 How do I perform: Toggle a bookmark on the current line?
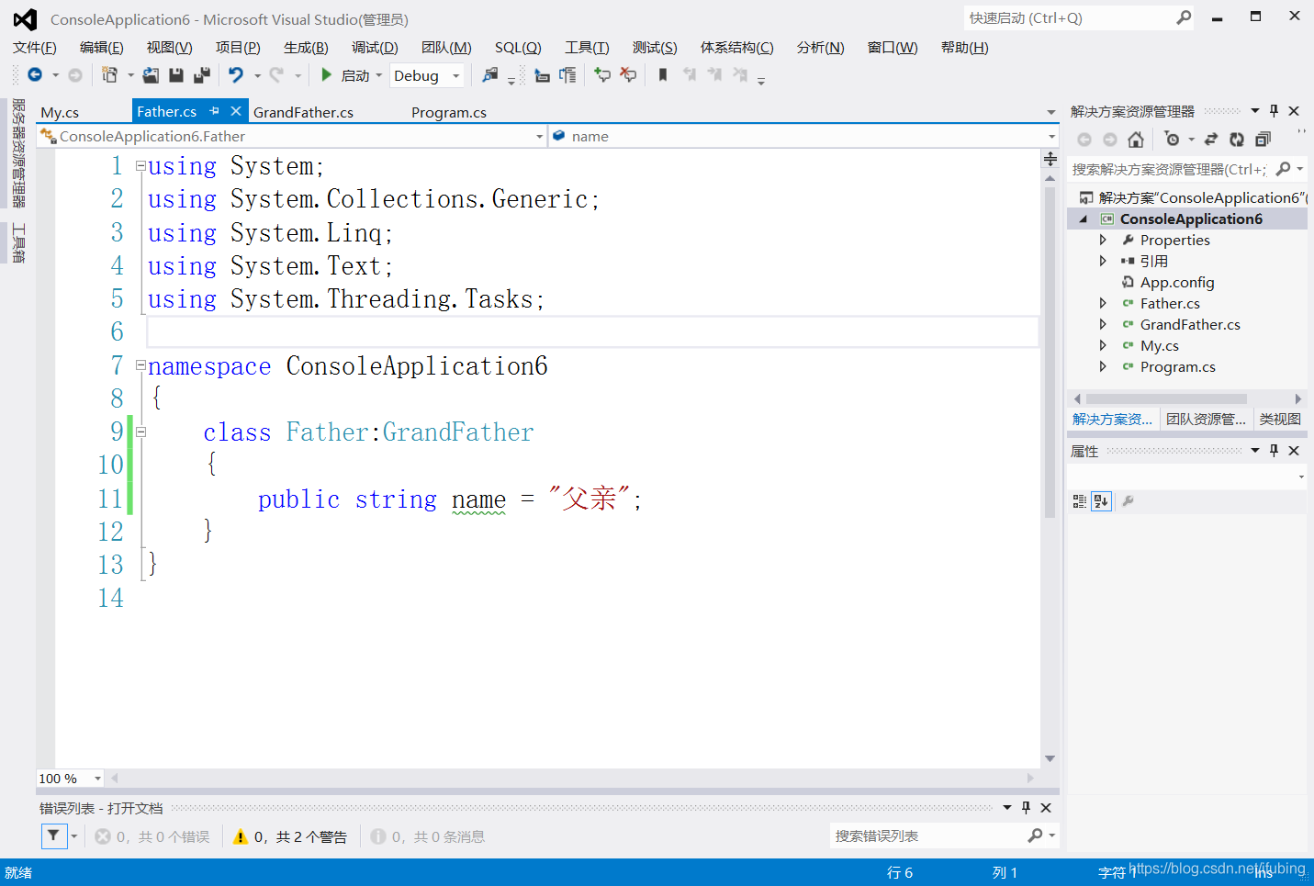(663, 75)
